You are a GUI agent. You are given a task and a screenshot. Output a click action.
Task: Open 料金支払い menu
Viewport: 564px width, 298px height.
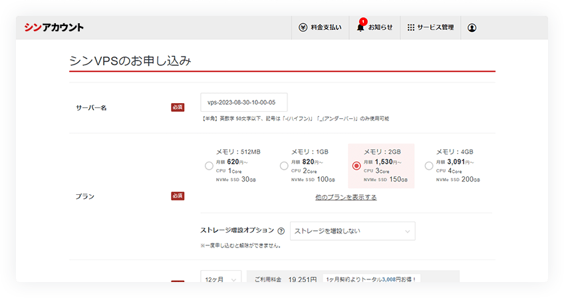(x=320, y=27)
